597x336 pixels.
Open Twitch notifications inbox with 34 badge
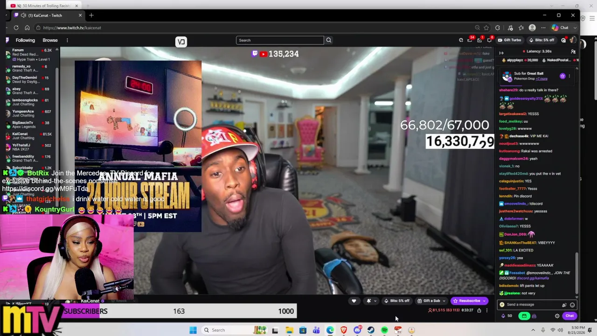click(470, 40)
